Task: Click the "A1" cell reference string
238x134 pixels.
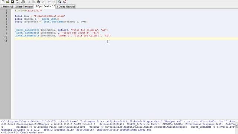Action: coord(104,30)
